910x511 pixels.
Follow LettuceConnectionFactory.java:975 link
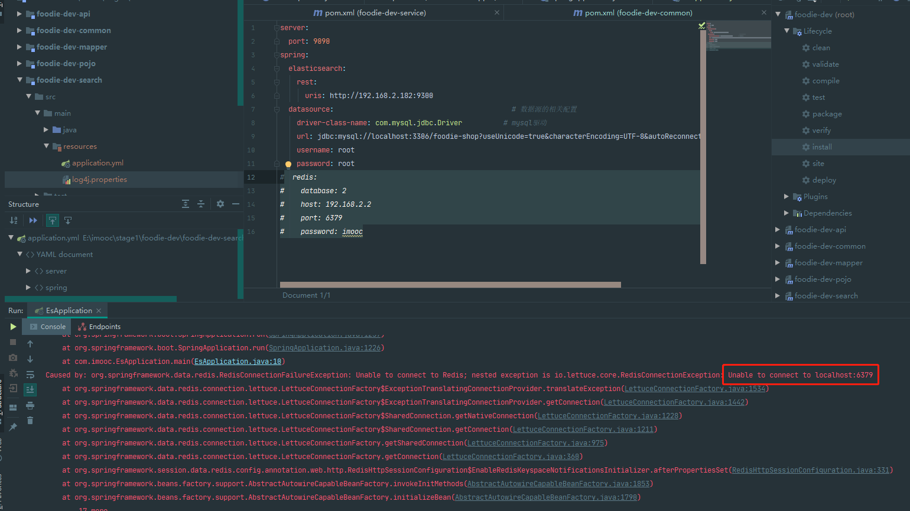click(x=535, y=443)
